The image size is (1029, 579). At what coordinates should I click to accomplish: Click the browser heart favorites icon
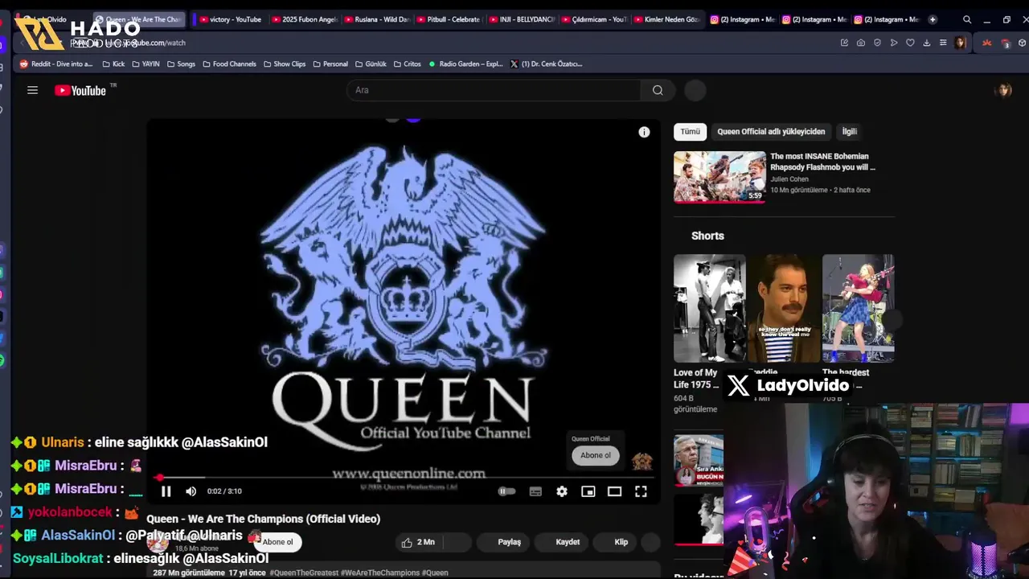(910, 43)
